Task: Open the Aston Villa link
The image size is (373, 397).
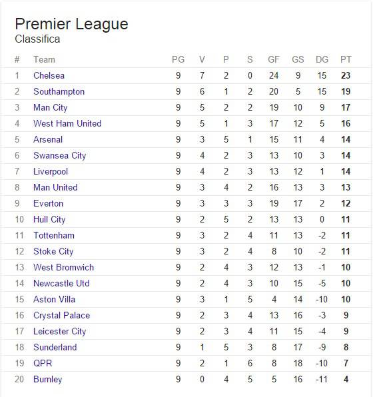Action: [54, 299]
